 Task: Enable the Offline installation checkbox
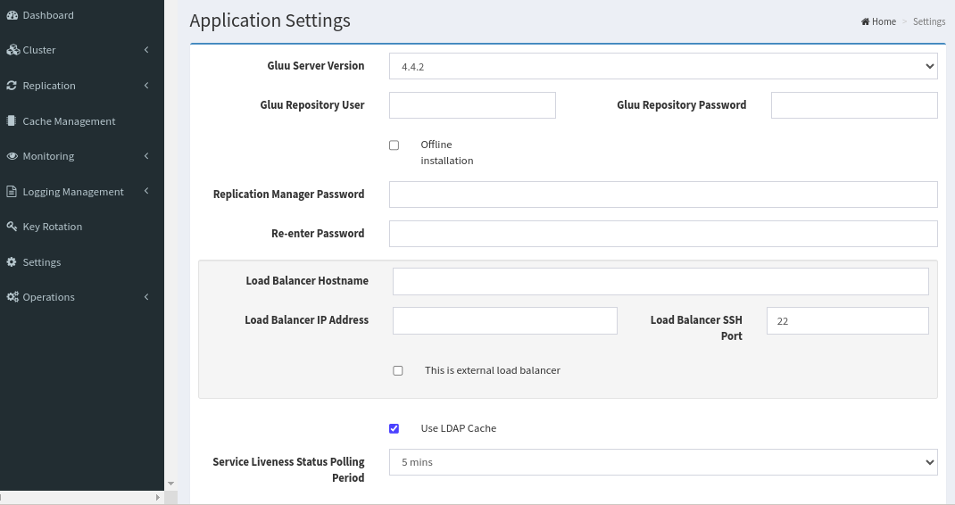click(x=394, y=145)
